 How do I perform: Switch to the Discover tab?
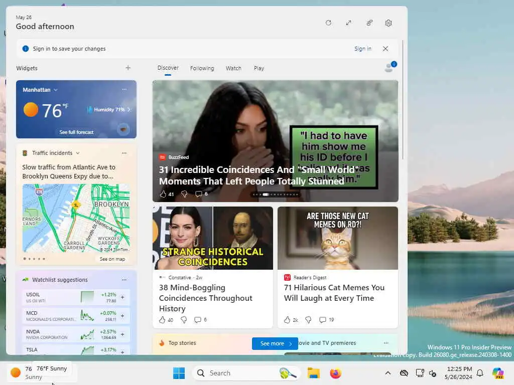point(168,68)
